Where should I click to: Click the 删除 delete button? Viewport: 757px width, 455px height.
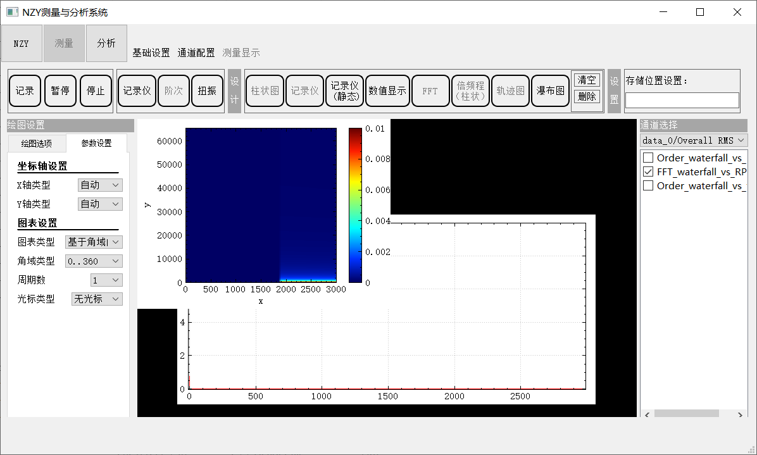587,96
